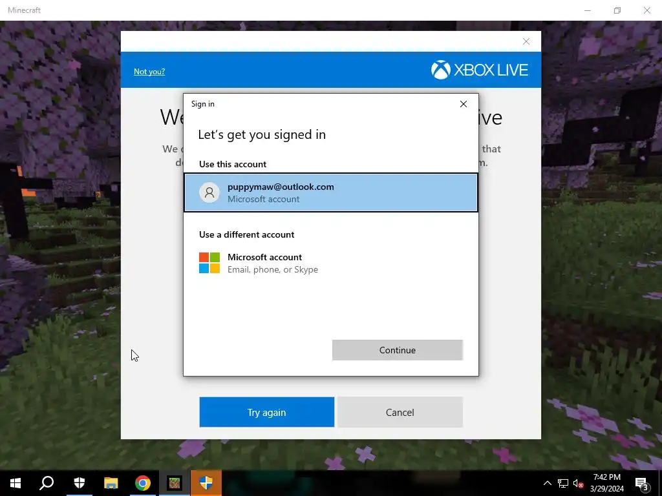Open Windows Security from the taskbar
This screenshot has height=496, width=662.
click(x=80, y=483)
